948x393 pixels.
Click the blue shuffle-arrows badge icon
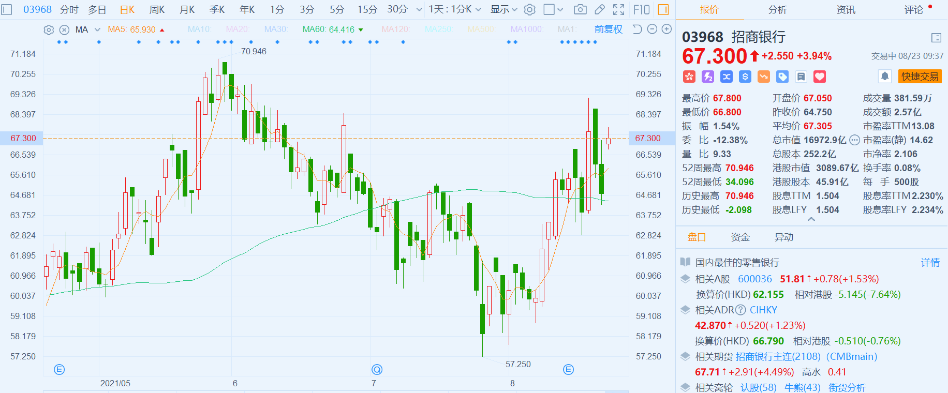click(x=727, y=77)
